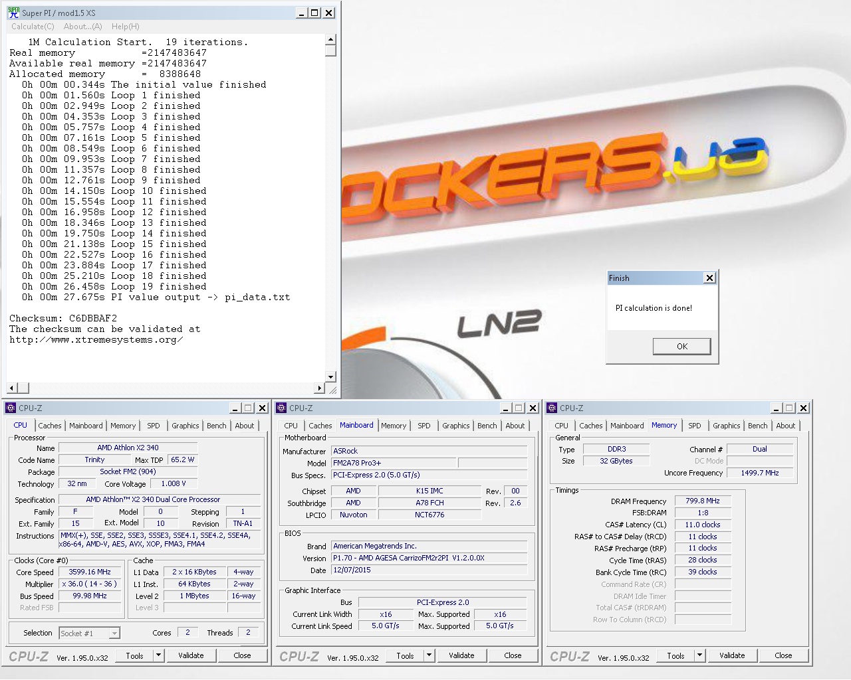Click the Super PI vertical scrollbar down arrow
Image resolution: width=851 pixels, height=680 pixels.
click(x=330, y=377)
